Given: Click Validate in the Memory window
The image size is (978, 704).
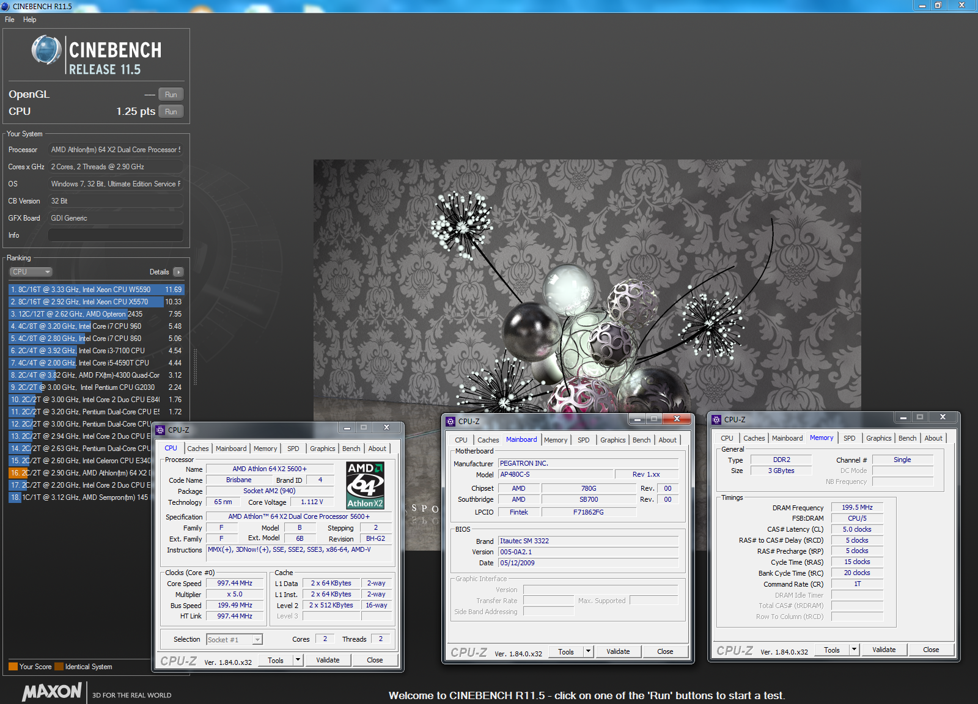Looking at the screenshot, I should point(884,650).
